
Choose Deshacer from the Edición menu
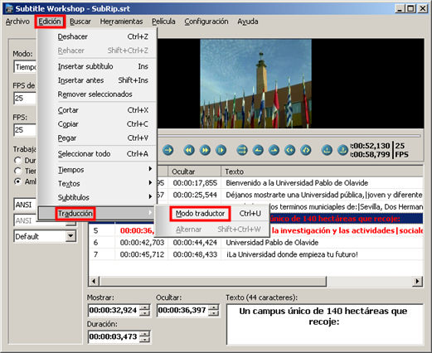click(x=97, y=36)
